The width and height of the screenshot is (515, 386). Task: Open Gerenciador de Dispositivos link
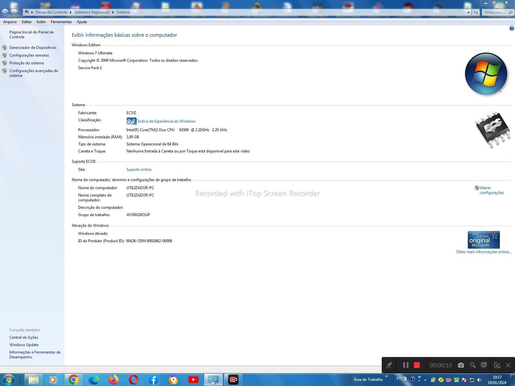33,48
